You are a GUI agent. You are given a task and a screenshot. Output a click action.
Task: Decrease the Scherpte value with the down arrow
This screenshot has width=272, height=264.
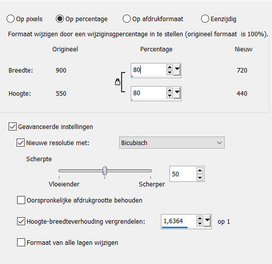click(x=200, y=178)
